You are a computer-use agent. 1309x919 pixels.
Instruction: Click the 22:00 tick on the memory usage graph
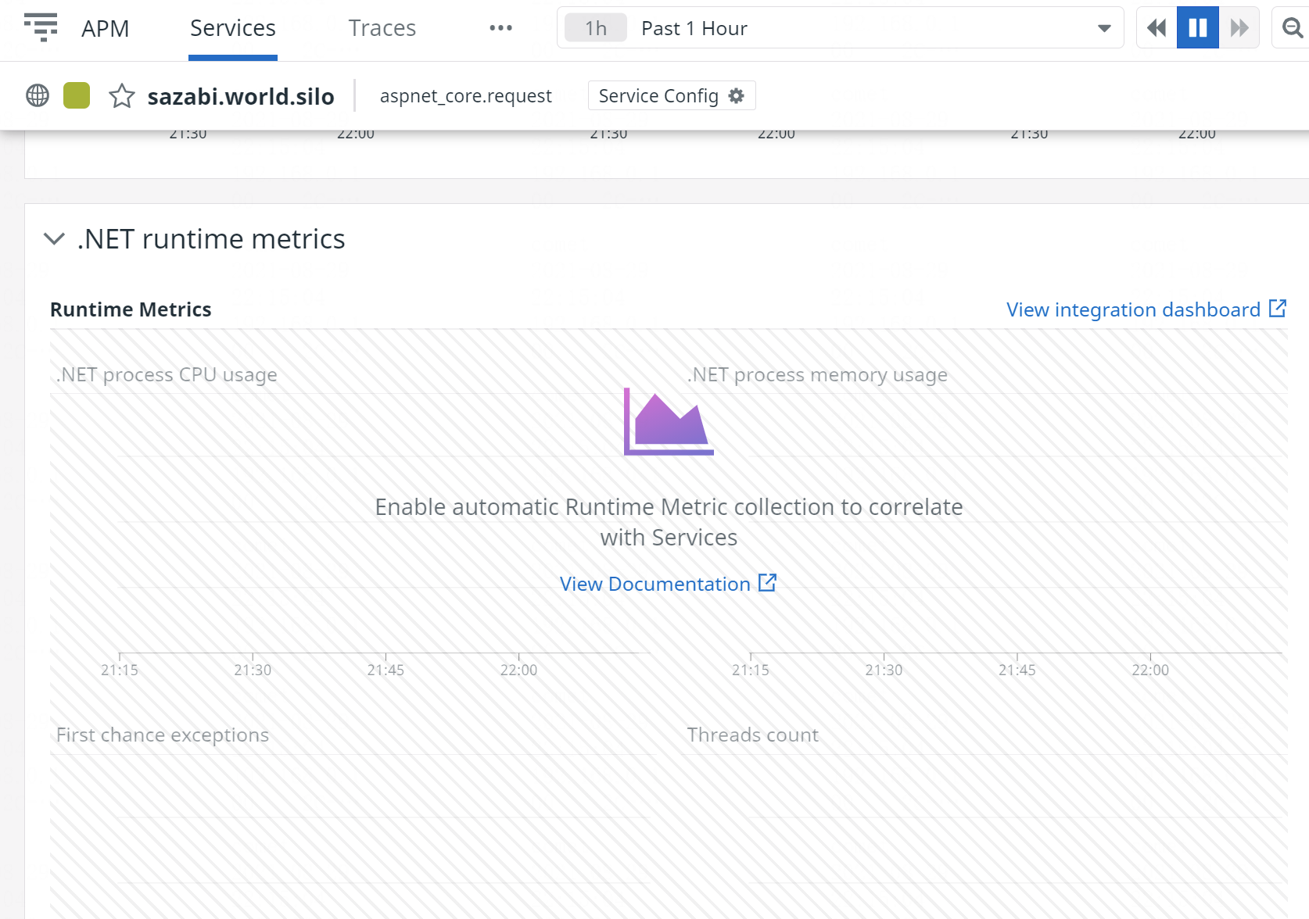tap(1150, 670)
